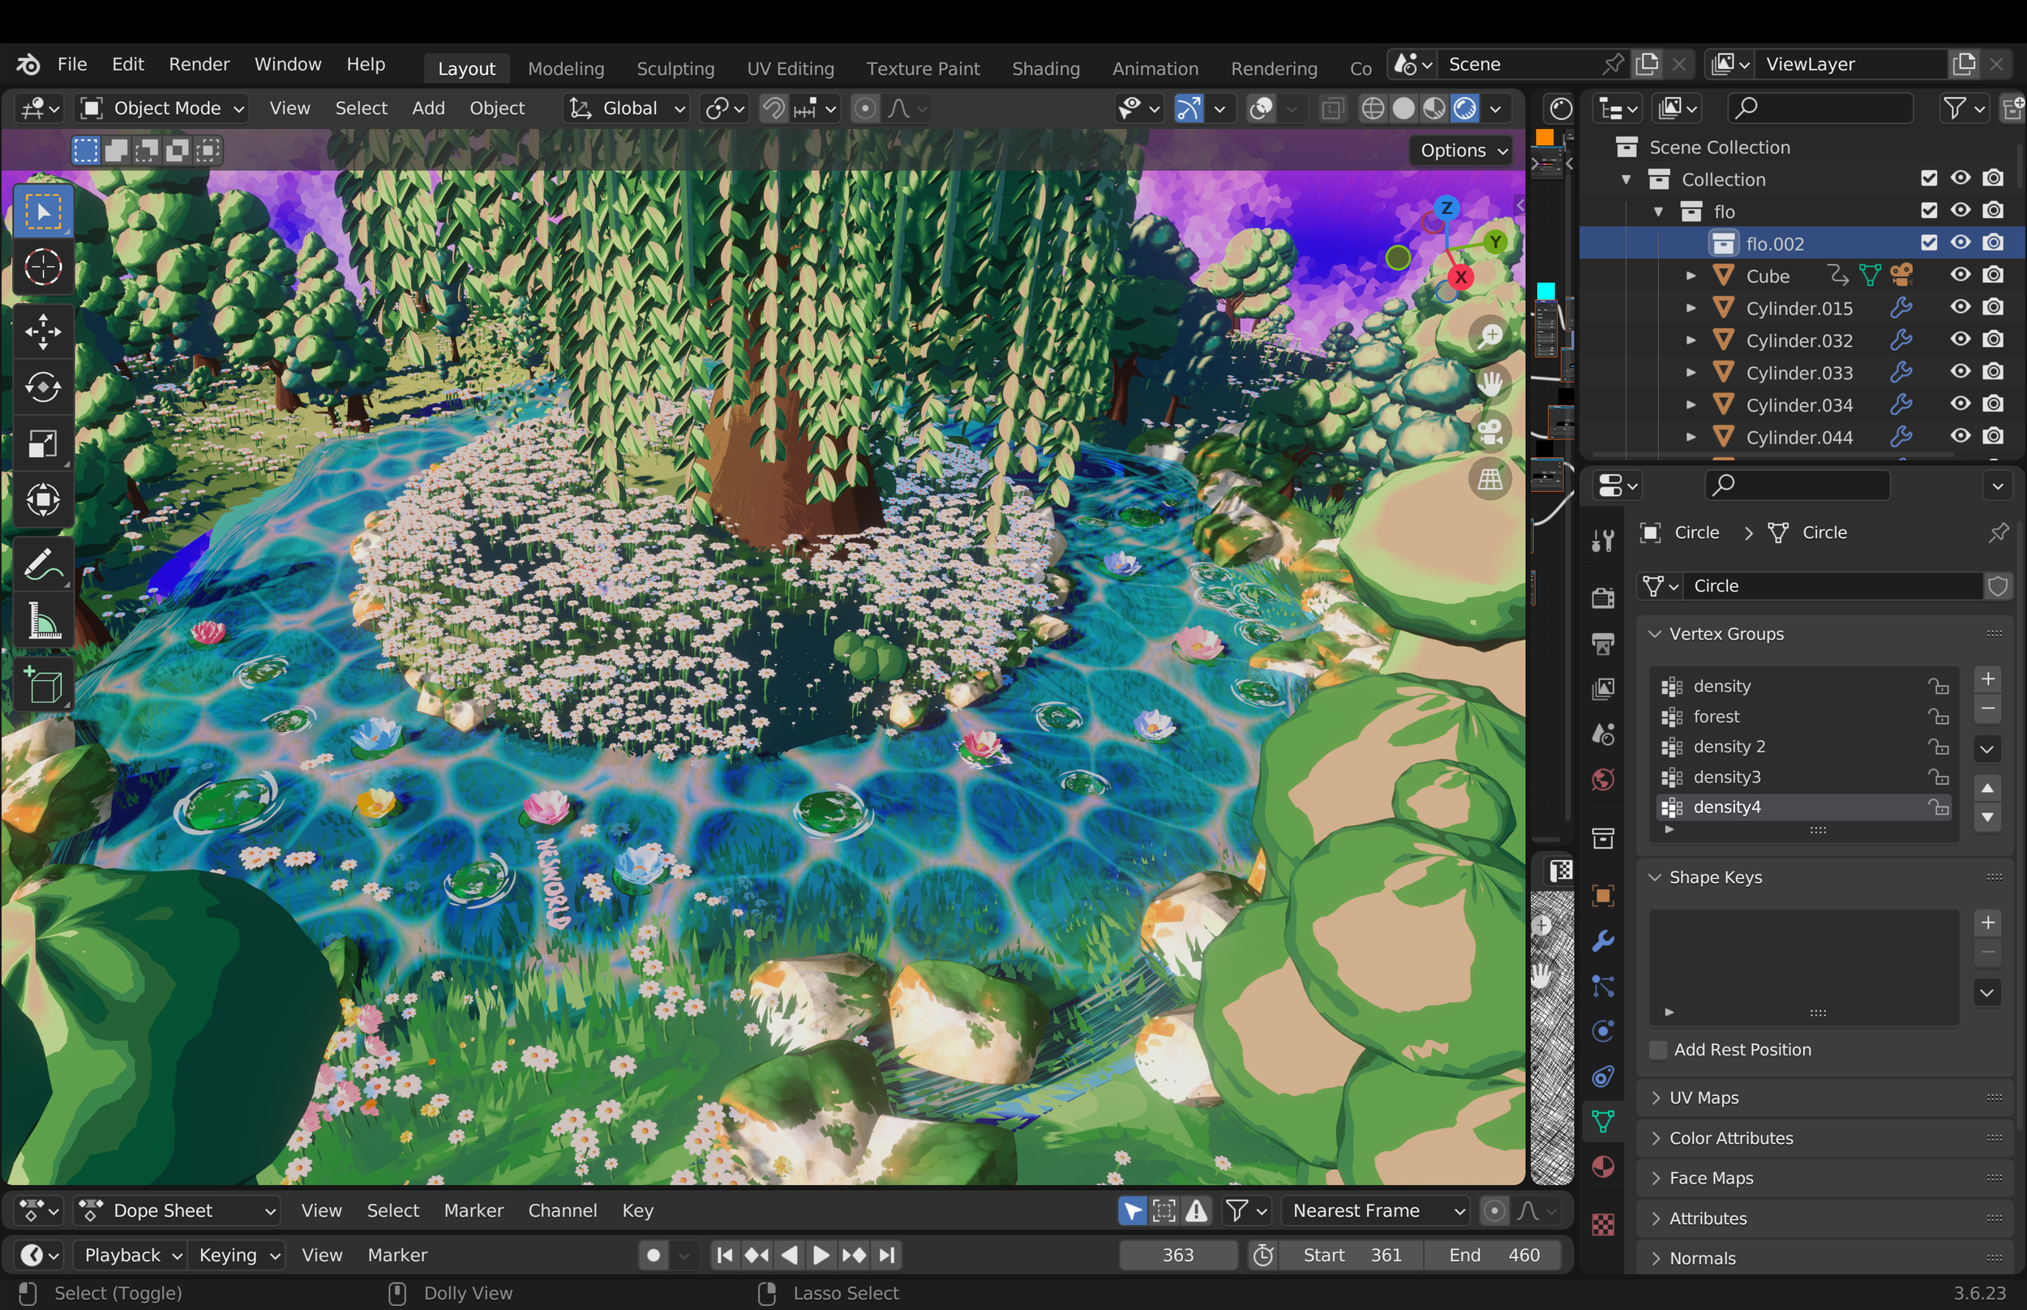Expand the Cube item in the outliner
Screen dimensions: 2027x1310
click(1691, 276)
